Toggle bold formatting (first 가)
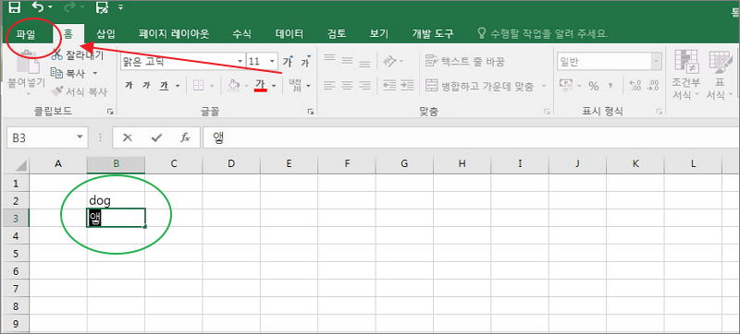 pos(129,86)
